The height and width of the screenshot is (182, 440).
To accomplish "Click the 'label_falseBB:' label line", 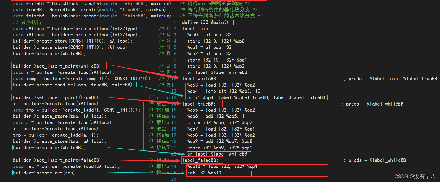I will 200,160.
